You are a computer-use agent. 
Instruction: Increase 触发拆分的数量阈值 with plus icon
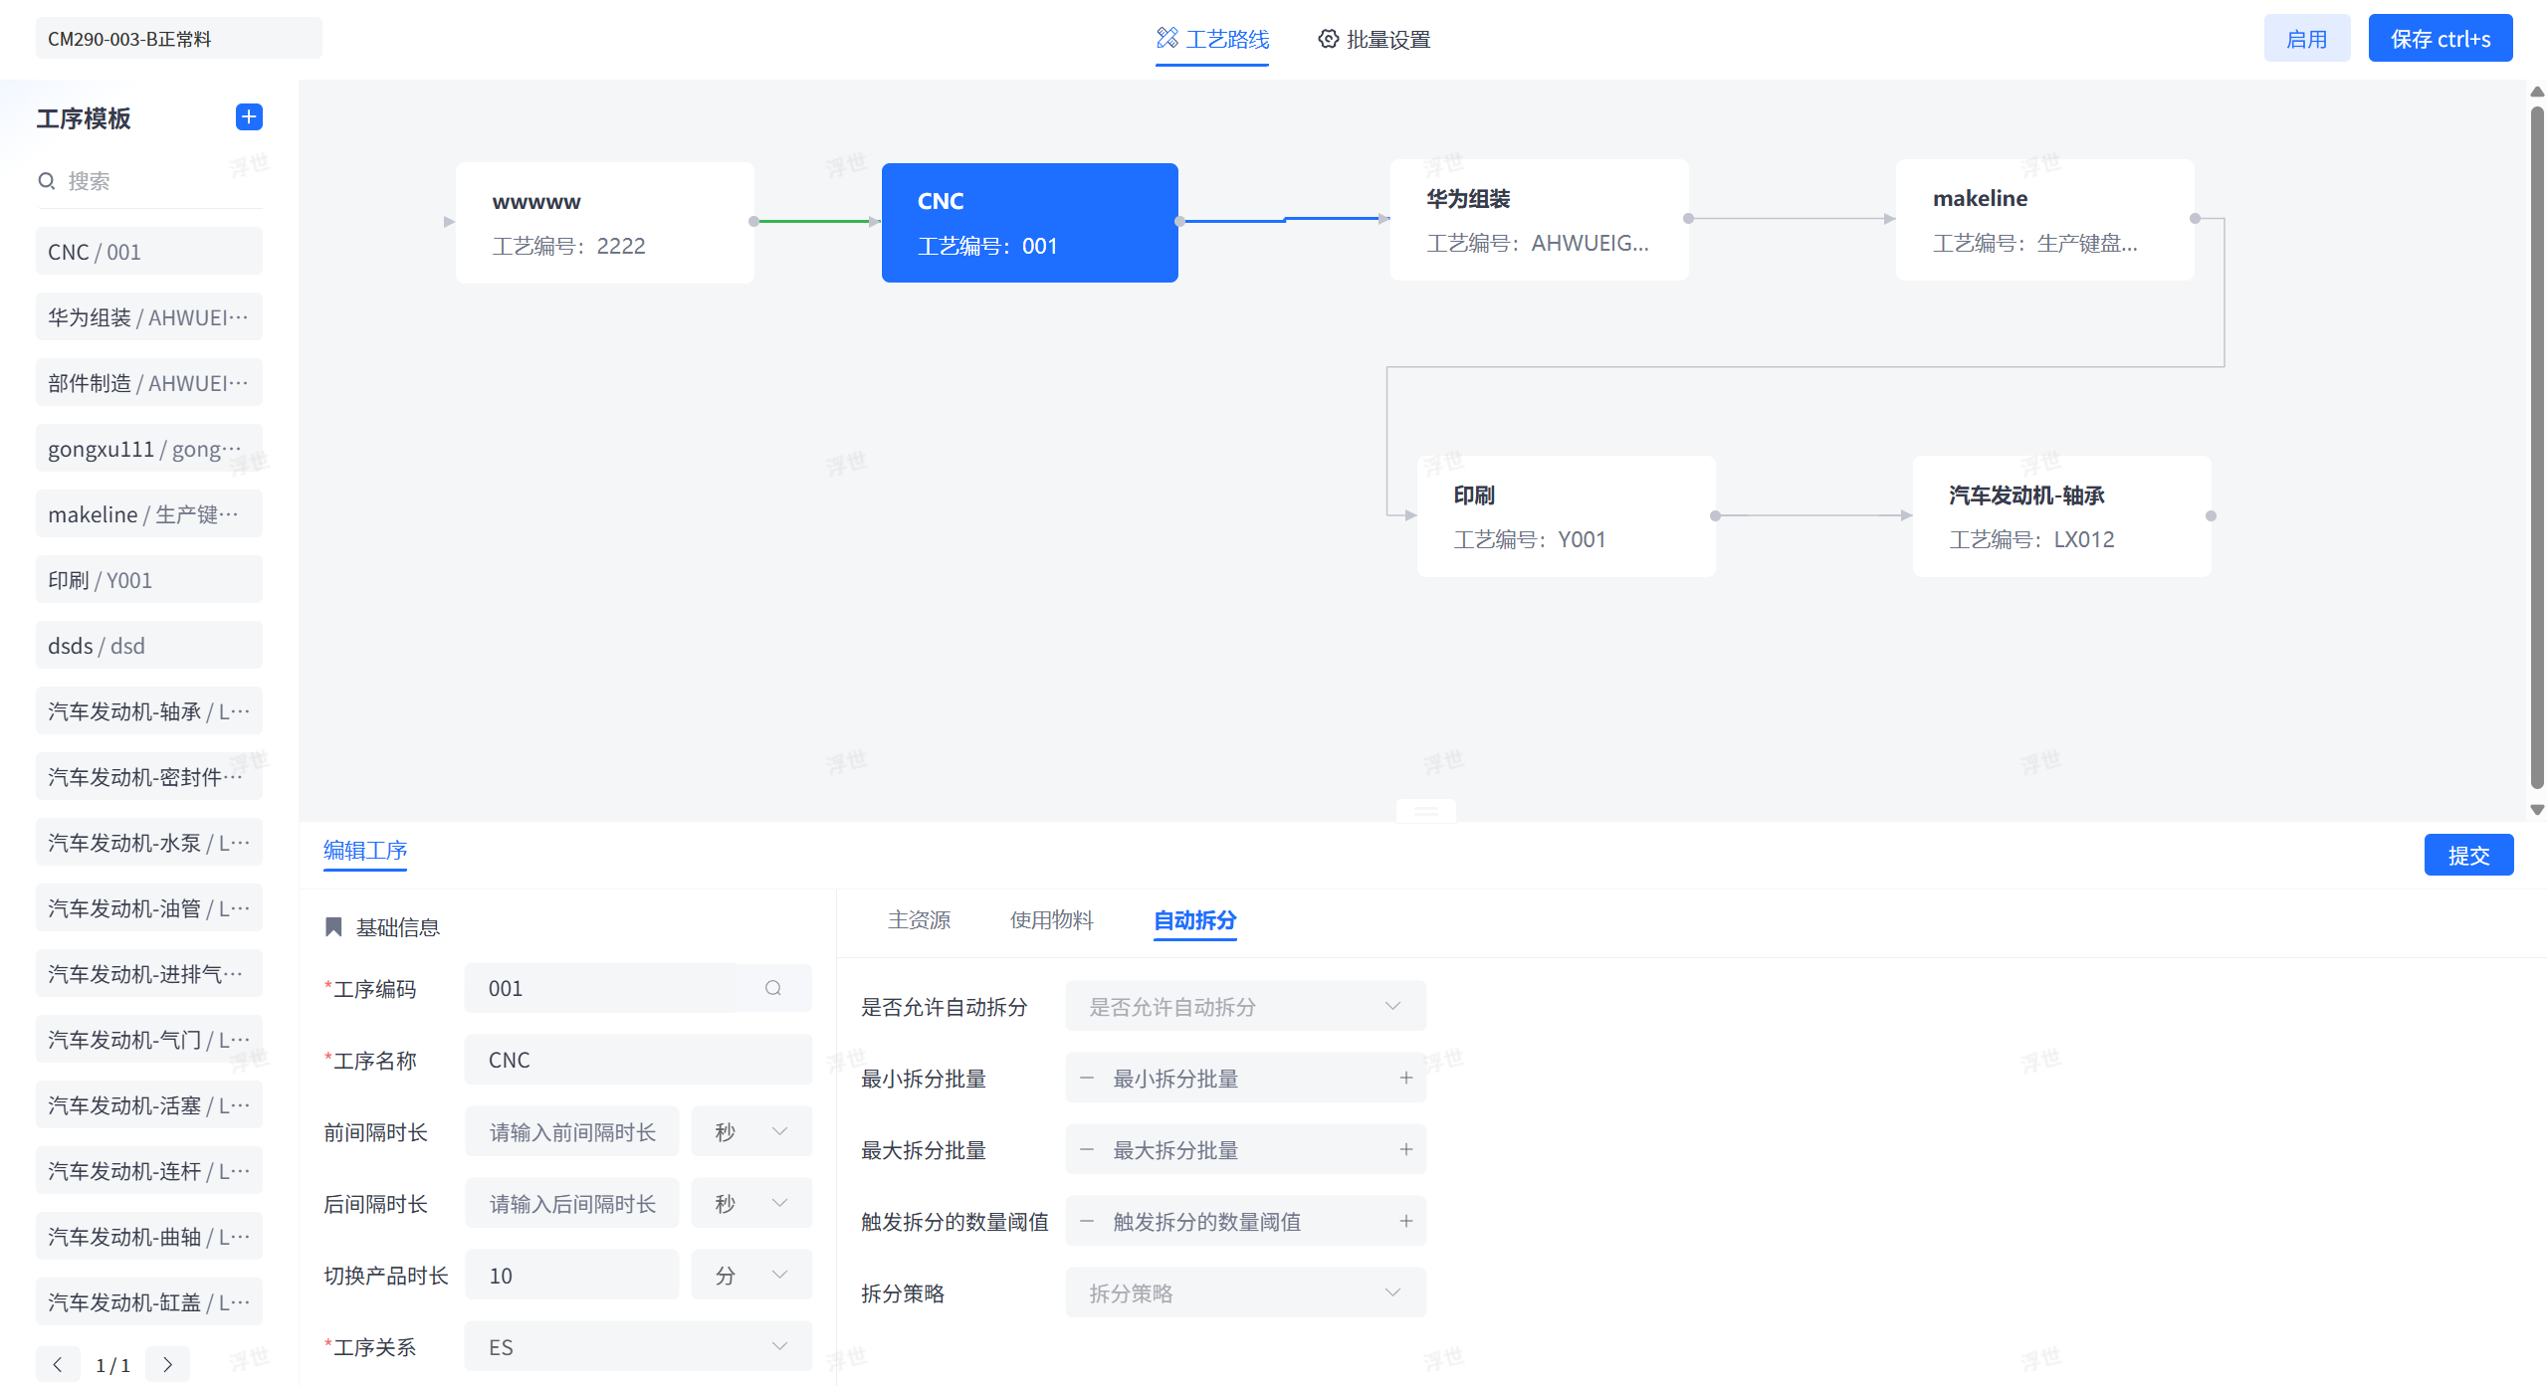click(1405, 1221)
